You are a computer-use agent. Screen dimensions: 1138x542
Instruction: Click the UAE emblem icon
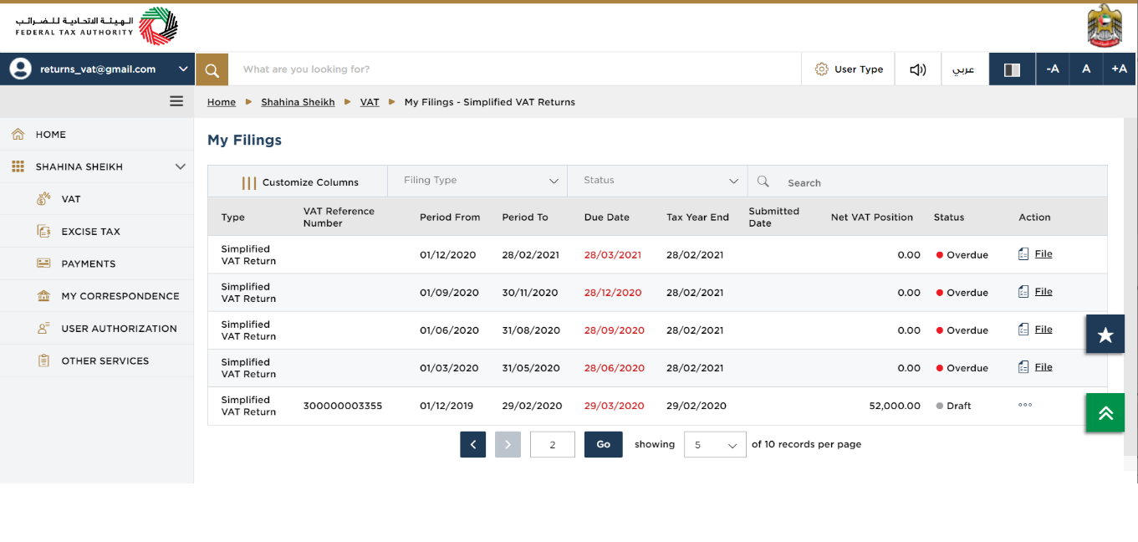1105,26
